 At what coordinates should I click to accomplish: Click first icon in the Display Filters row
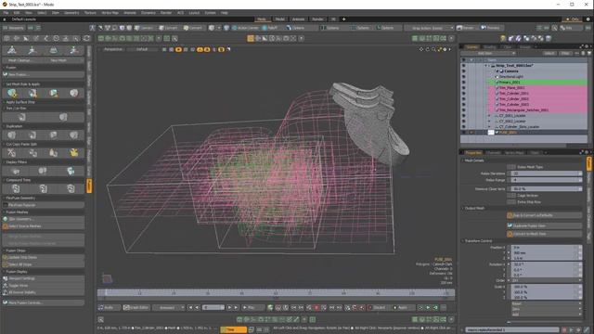tap(16, 171)
